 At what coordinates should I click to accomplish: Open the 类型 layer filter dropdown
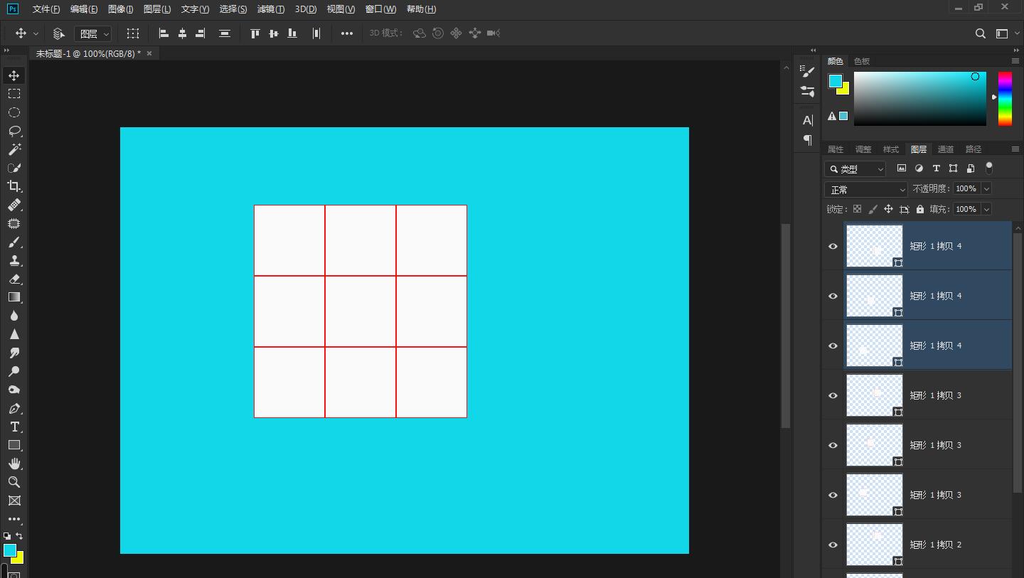855,168
